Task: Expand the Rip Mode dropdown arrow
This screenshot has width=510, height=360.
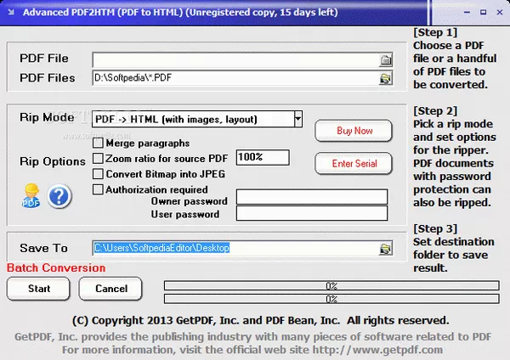Action: pyautogui.click(x=298, y=119)
